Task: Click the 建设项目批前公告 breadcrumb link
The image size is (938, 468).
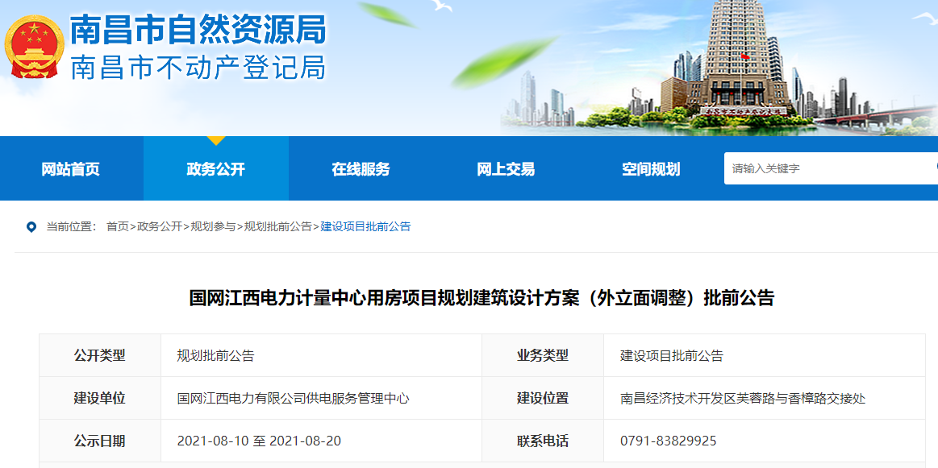Action: pyautogui.click(x=365, y=227)
